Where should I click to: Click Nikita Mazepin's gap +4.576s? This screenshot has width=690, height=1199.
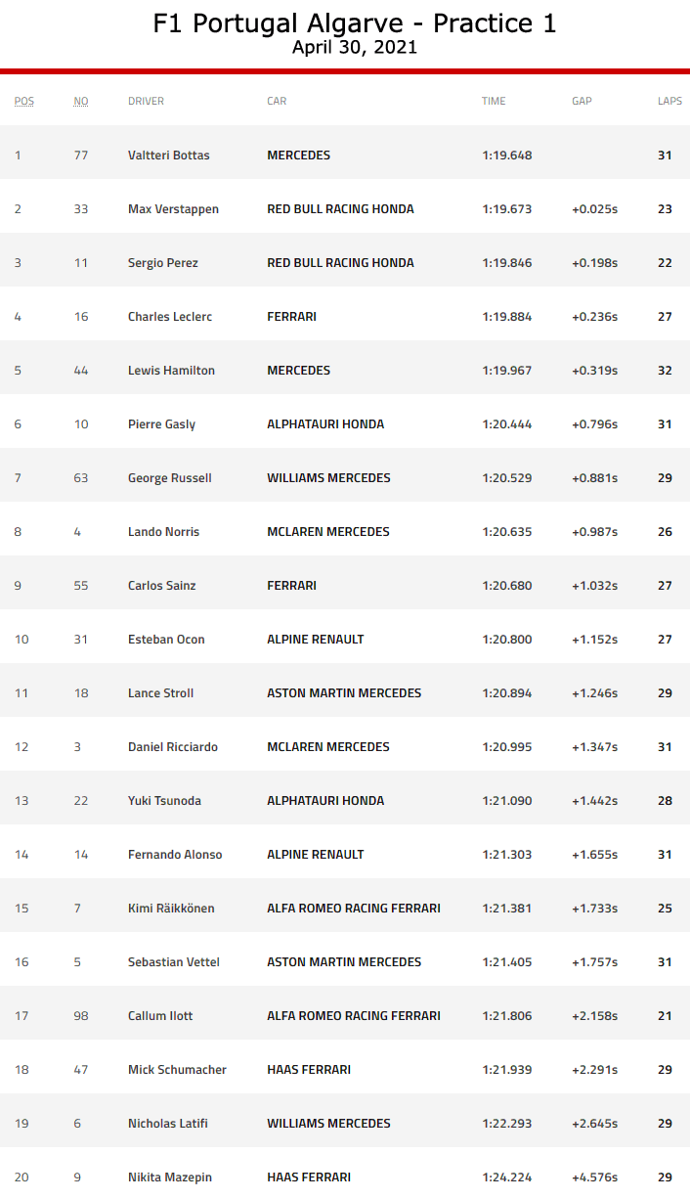point(594,1177)
